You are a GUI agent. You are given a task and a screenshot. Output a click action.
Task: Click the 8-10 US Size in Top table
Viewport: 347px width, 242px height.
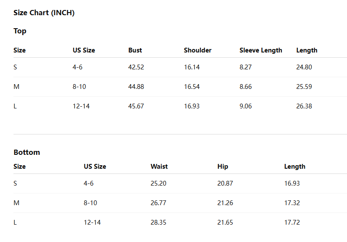79,87
